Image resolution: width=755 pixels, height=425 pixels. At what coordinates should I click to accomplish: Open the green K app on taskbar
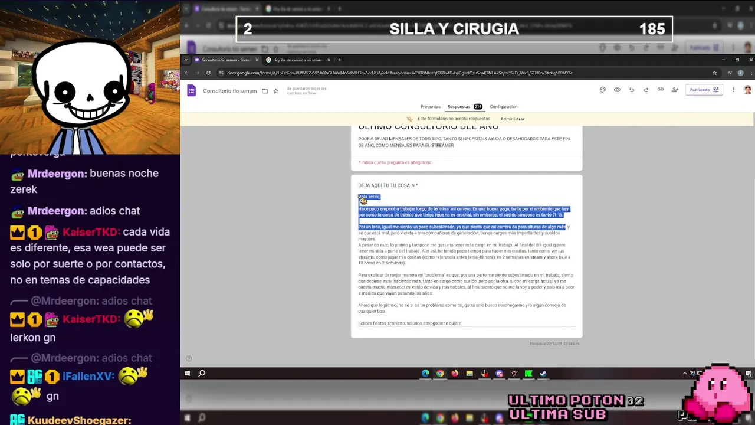[528, 373]
